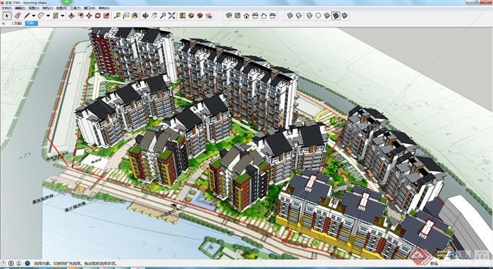Switch to Front view house icon
Viewport: 493px width, 269px height.
(246, 15)
